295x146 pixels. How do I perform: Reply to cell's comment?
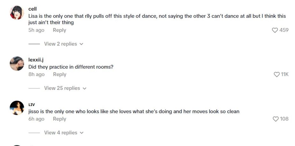click(59, 30)
